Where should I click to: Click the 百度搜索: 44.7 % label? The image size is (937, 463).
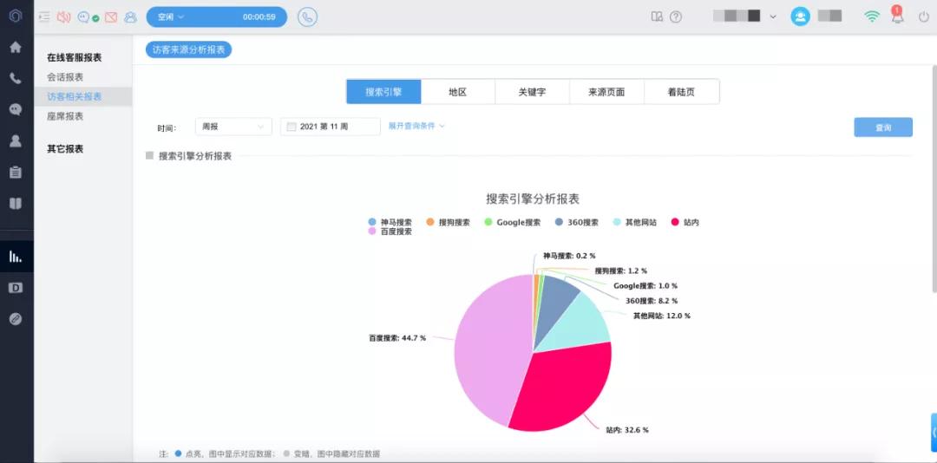(x=397, y=338)
